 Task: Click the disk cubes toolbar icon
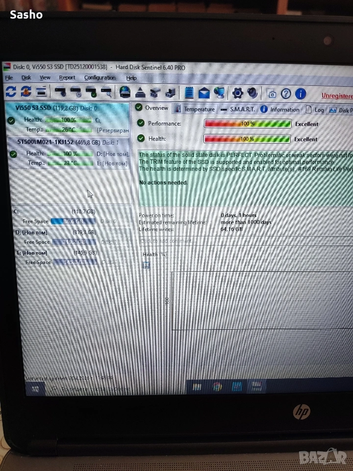coord(155,93)
